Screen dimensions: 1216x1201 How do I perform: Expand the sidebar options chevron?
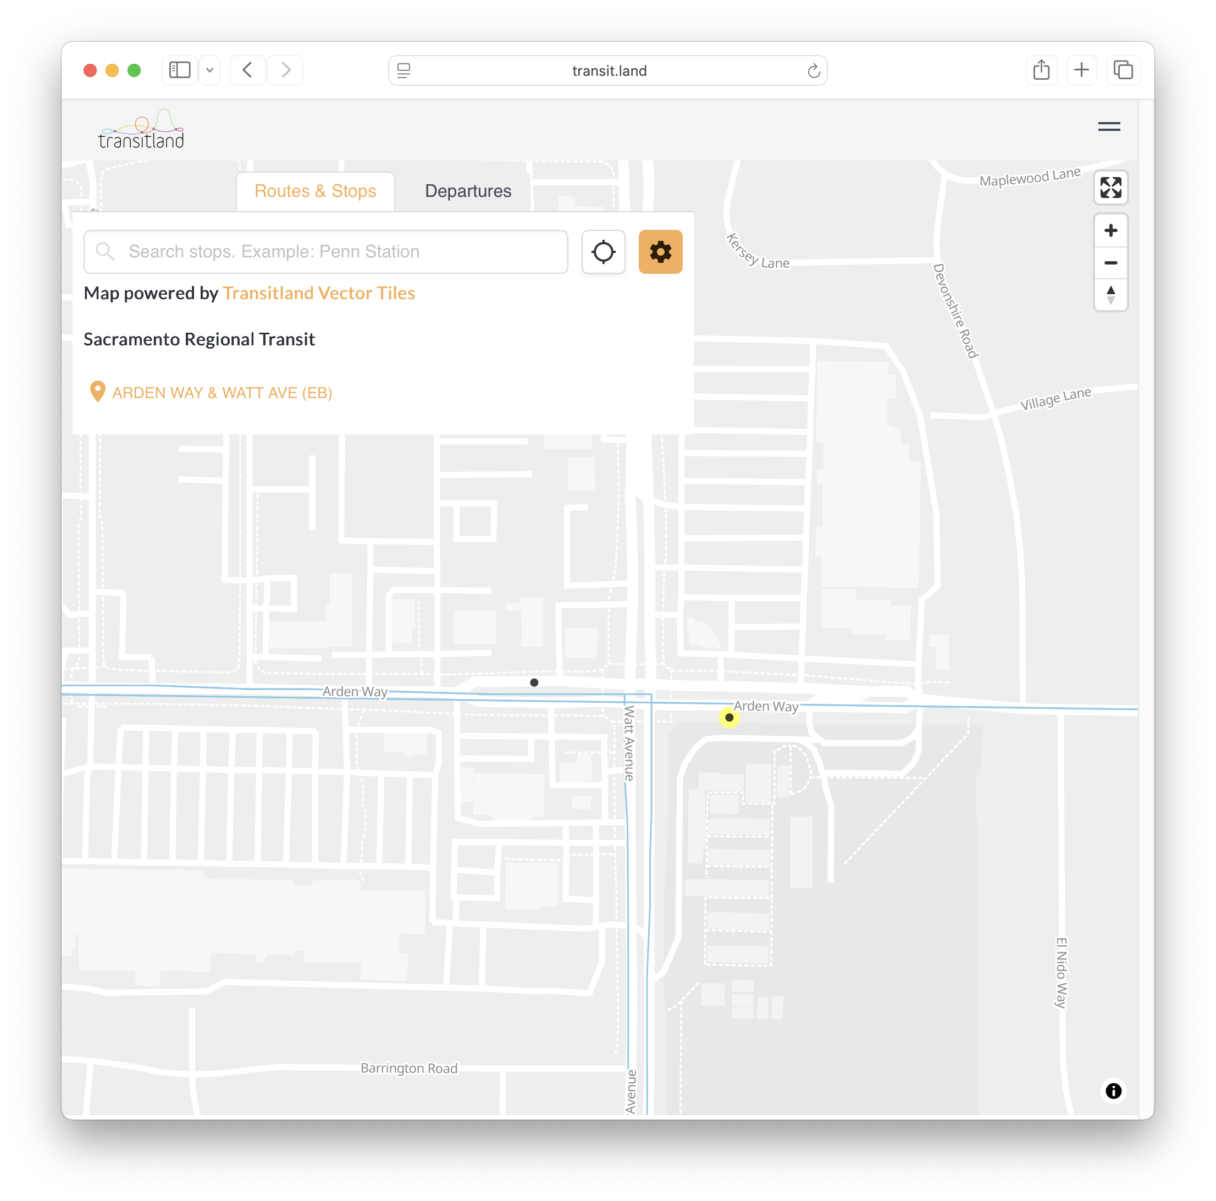(x=209, y=70)
